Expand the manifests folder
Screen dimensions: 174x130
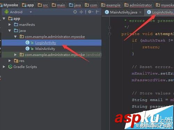tap(10, 25)
